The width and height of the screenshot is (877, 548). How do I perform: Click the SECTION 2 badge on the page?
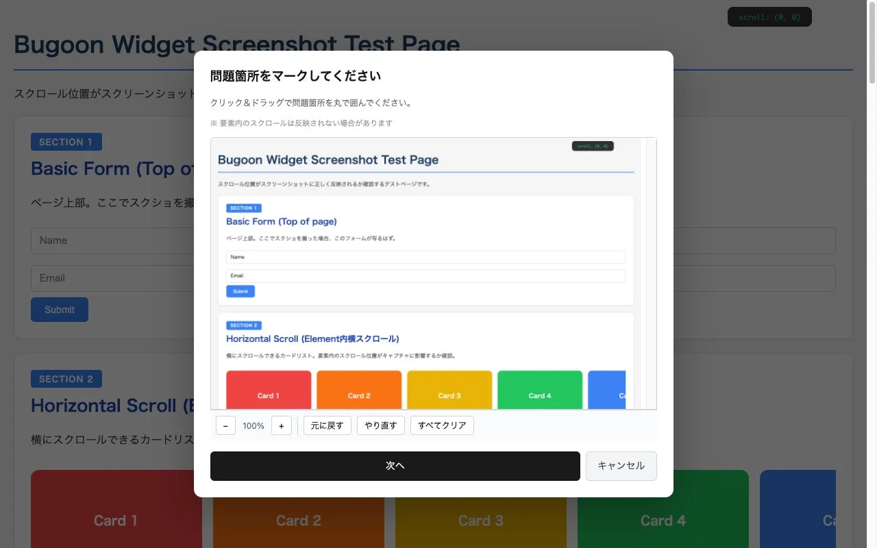coord(66,379)
